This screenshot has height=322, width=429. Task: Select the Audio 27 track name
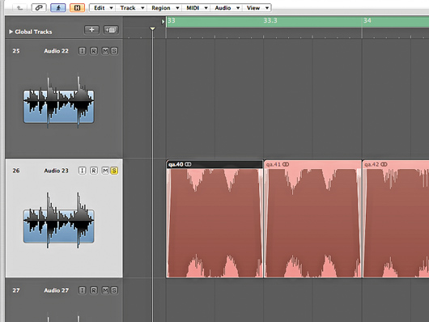[x=56, y=290]
